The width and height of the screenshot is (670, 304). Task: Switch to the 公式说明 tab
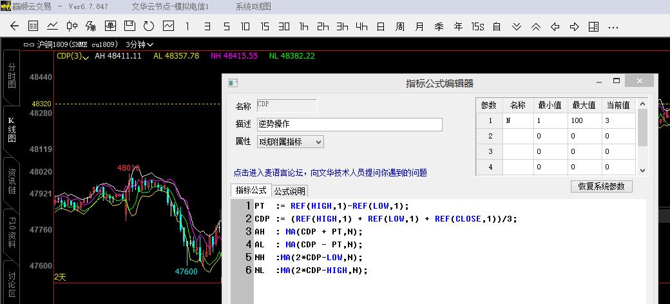289,191
